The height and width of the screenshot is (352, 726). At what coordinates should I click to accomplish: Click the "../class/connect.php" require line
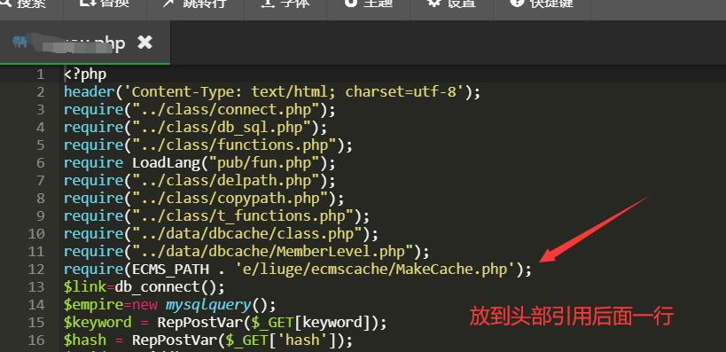point(199,110)
